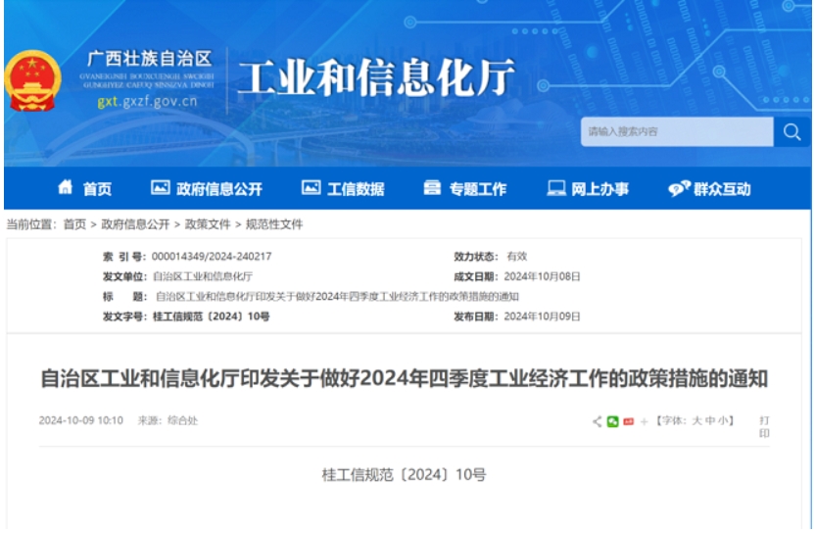Screen dimensions: 815x533
Task: Click 政策文件 in the breadcrumb
Action: pos(208,224)
